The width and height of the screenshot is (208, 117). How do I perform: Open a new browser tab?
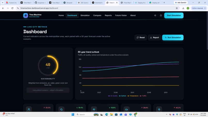point(164,3)
